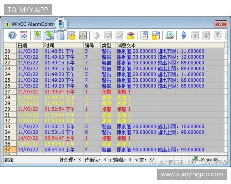Click the 日期 column header

coord(30,45)
